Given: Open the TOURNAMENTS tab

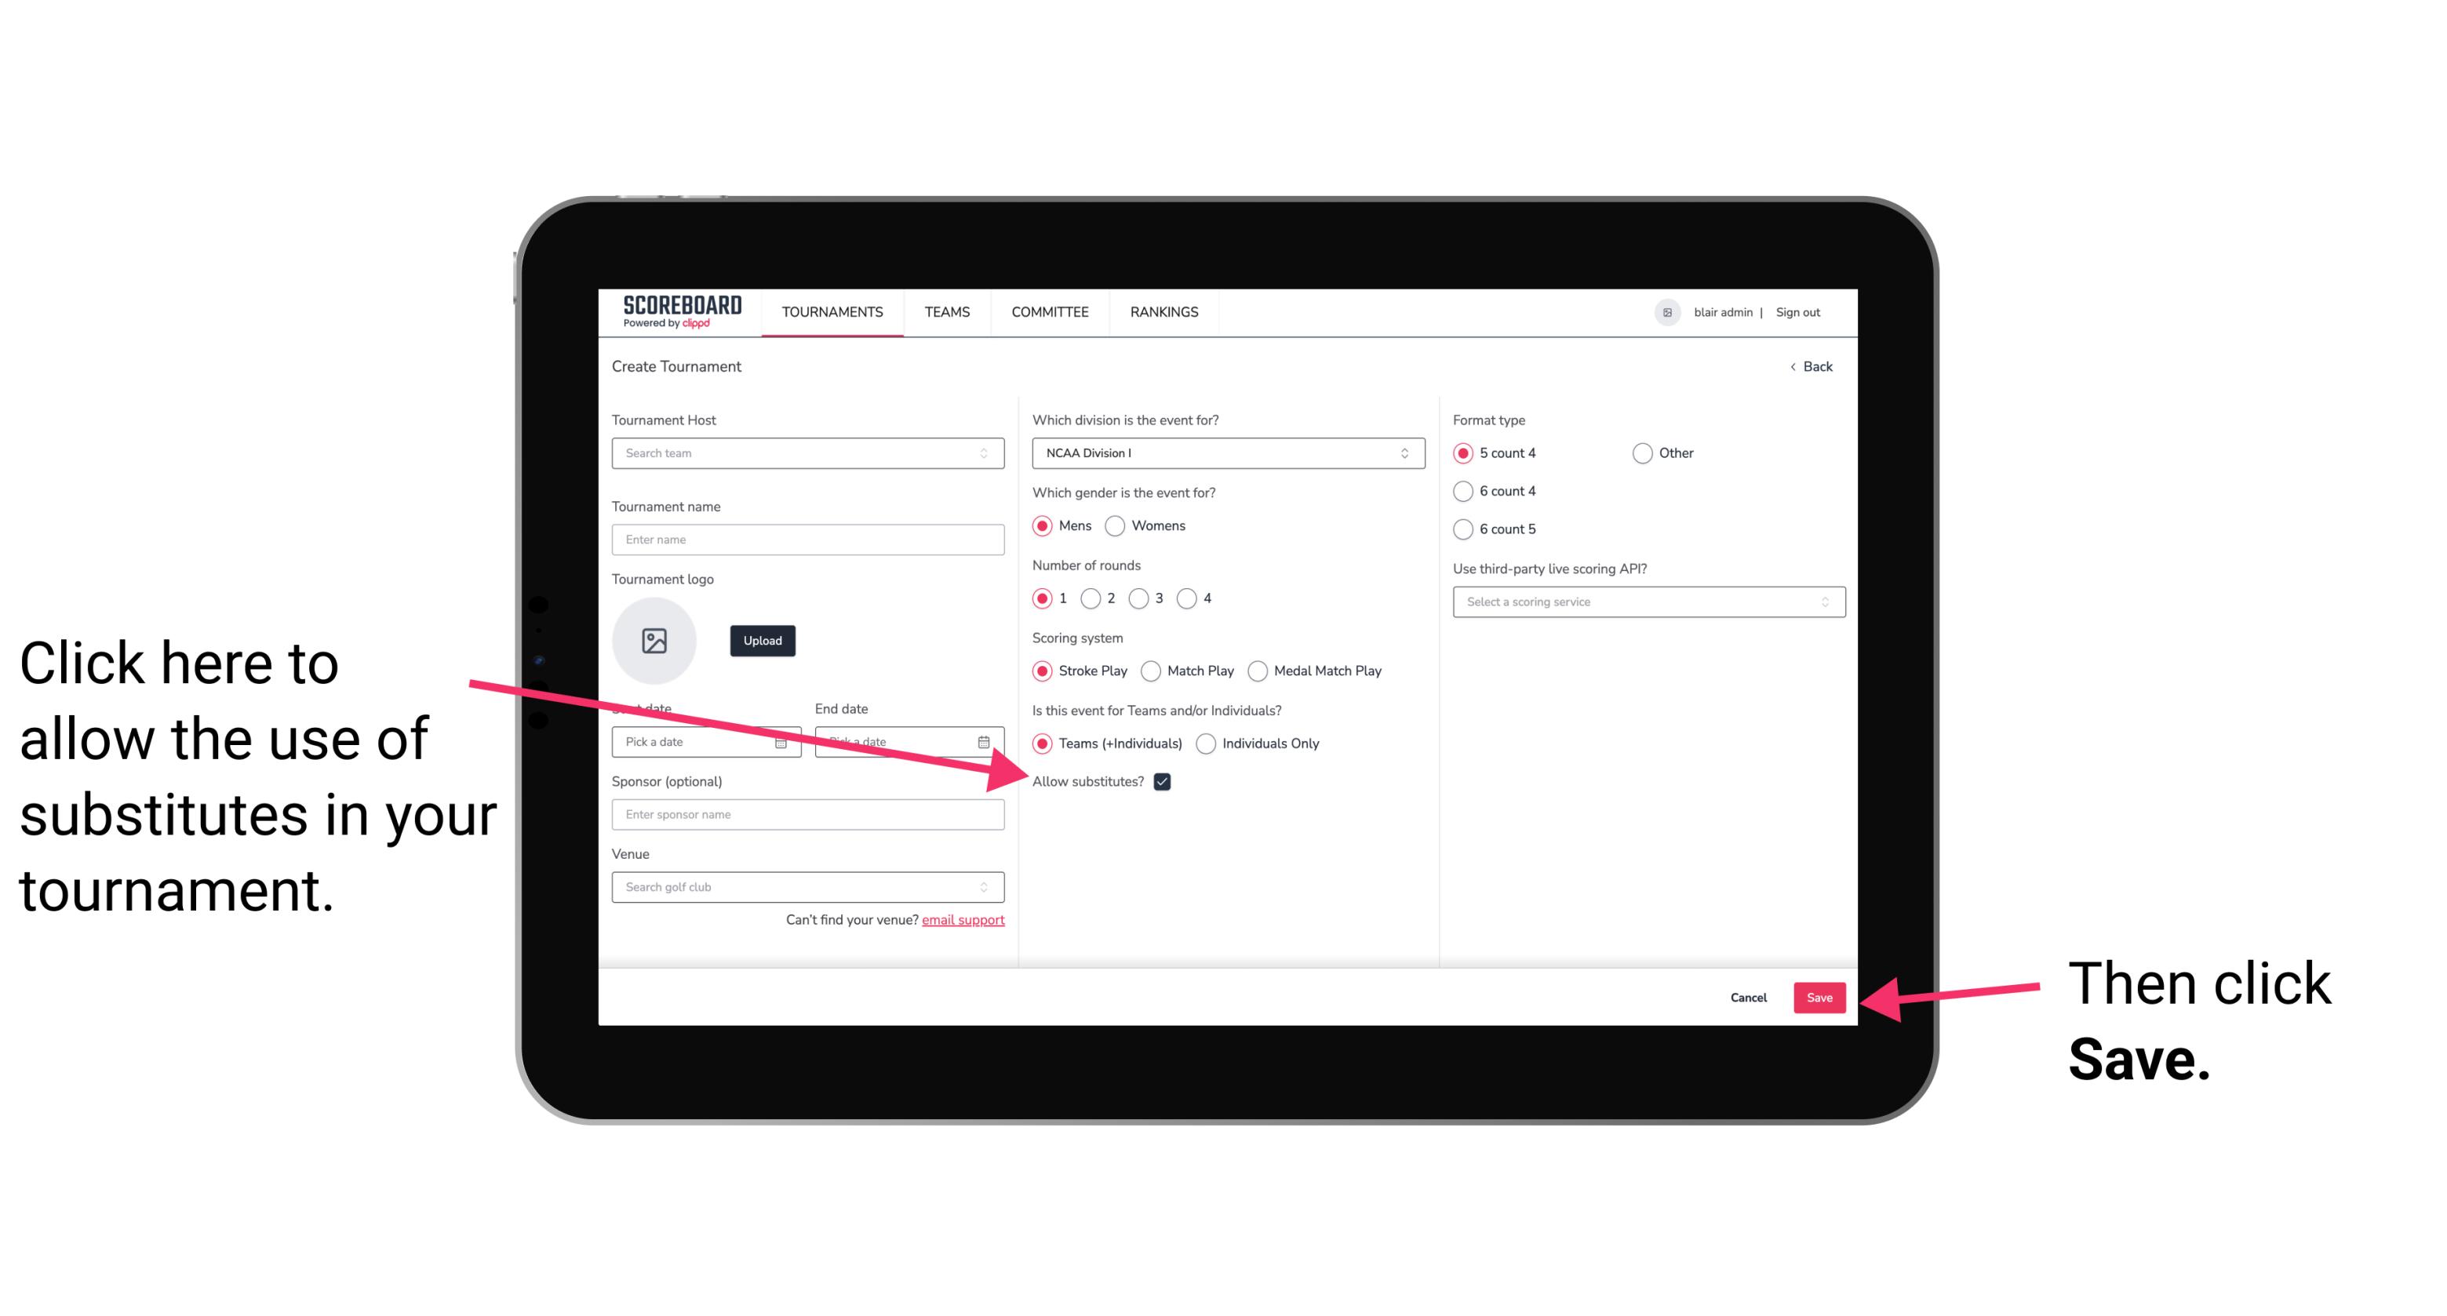Looking at the screenshot, I should [832, 313].
